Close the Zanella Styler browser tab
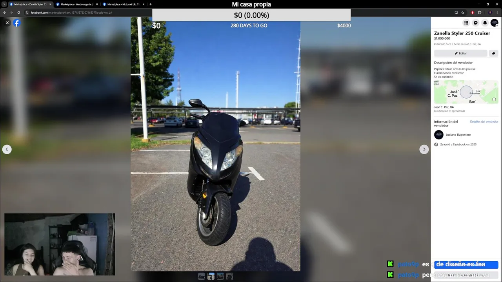 [50, 4]
